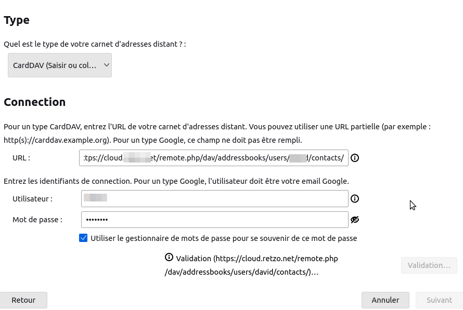Screen dimensions: 463x310
Task: Click the info icon beside the Utilisateur field
Action: 355,198
